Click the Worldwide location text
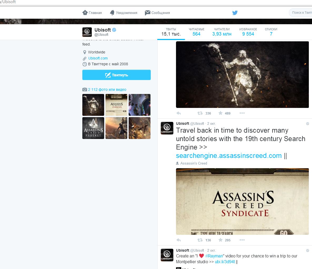Viewport: 312px width, 269px height. 97,52
